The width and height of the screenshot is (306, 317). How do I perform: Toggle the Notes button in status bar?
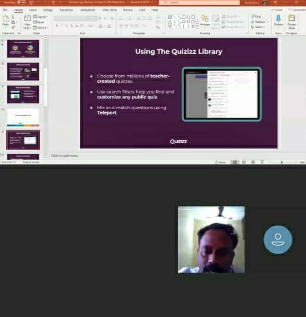click(220, 162)
